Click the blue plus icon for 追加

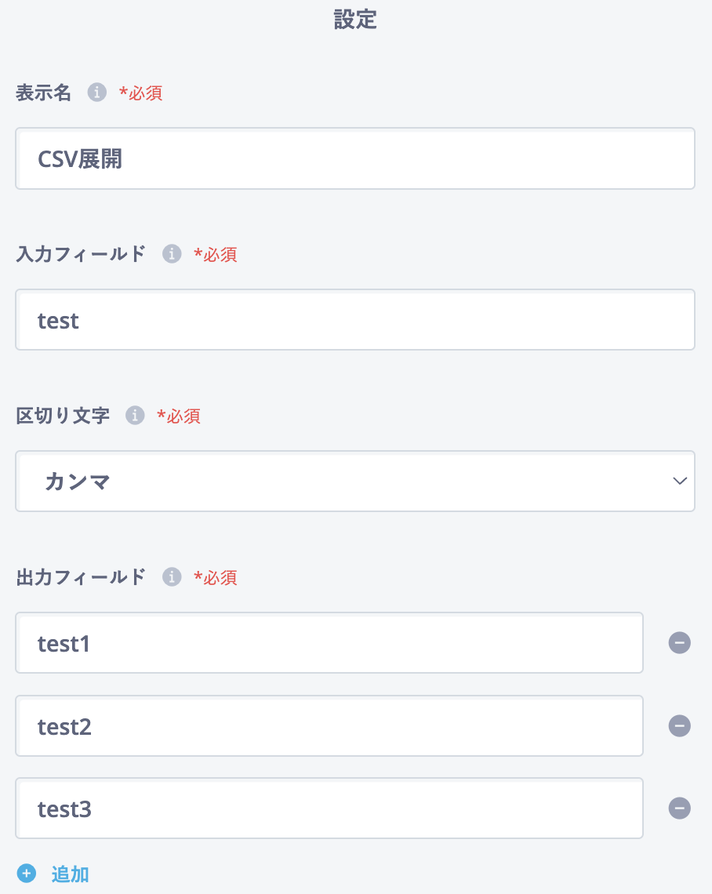26,873
